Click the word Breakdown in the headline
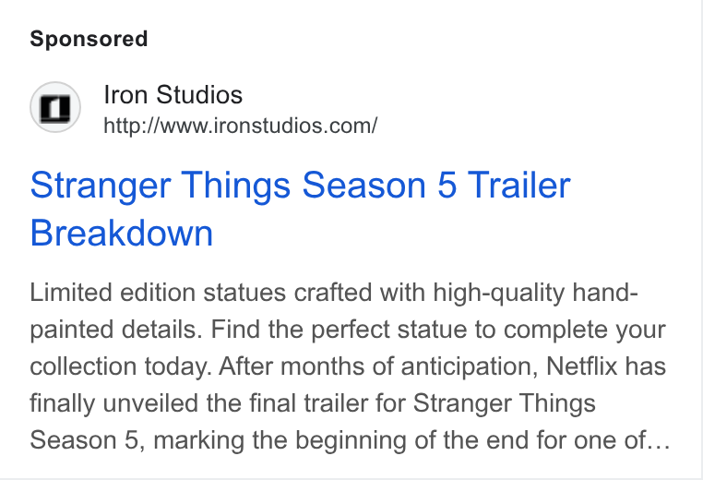703x480 pixels. [x=122, y=233]
